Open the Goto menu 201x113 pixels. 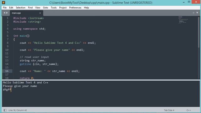pyautogui.click(x=46, y=8)
